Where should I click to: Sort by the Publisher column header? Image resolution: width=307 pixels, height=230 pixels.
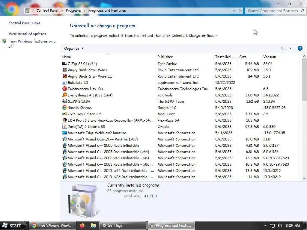click(x=185, y=57)
